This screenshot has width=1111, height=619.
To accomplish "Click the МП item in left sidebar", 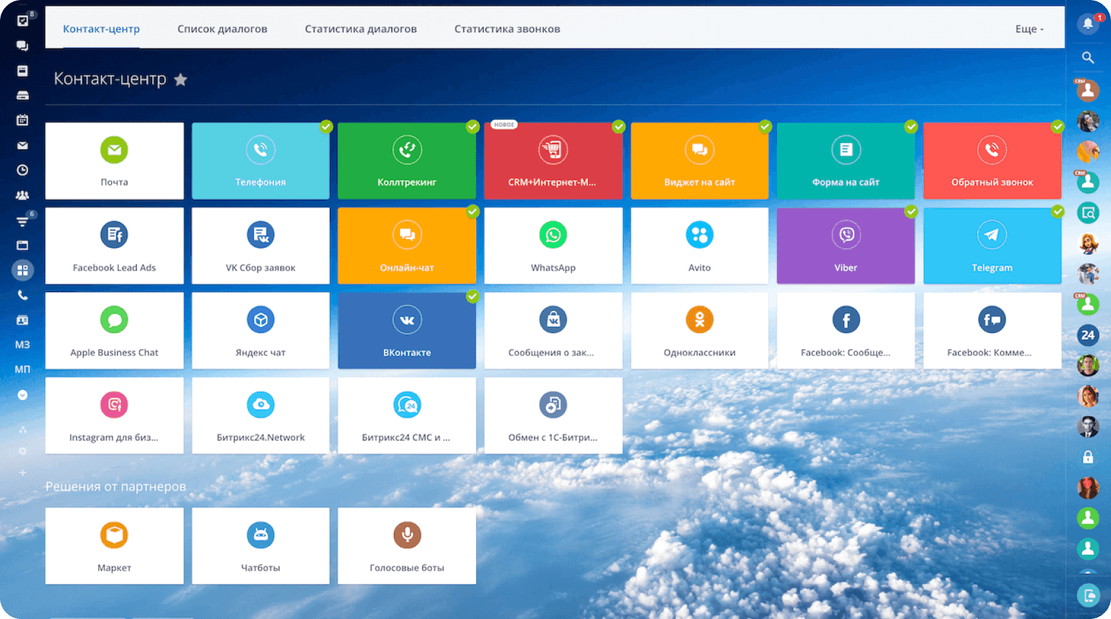I will coord(22,369).
